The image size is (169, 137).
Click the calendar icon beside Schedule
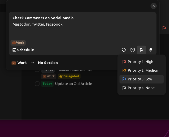pyautogui.click(x=14, y=50)
